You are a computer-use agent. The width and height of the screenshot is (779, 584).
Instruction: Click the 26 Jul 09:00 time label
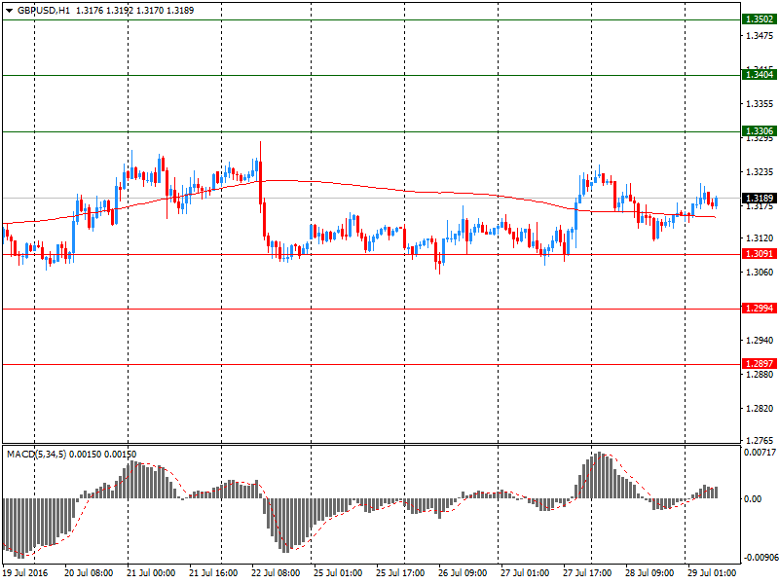[x=463, y=573]
